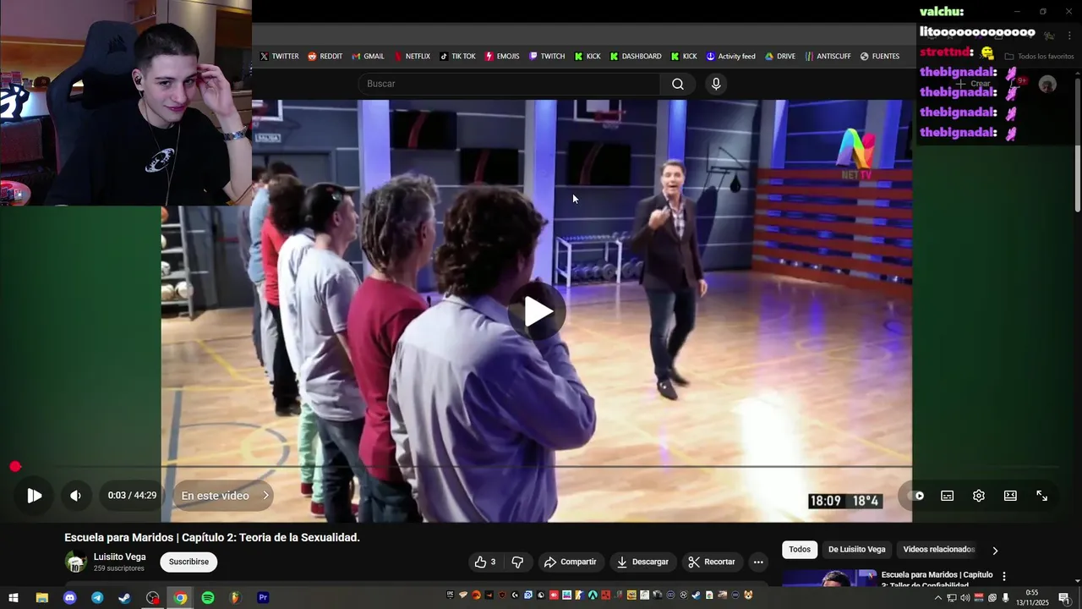Image resolution: width=1082 pixels, height=609 pixels.
Task: Open File Explorer from the taskbar
Action: [x=41, y=598]
